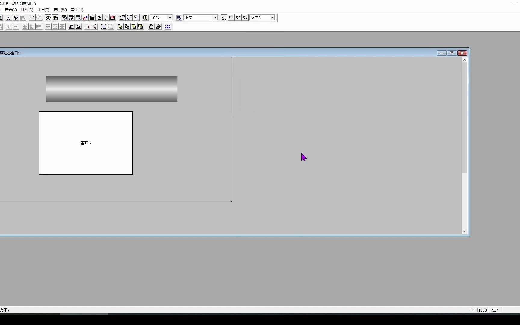
Task: Click the red 'ab' text label icon
Action: (x=113, y=18)
